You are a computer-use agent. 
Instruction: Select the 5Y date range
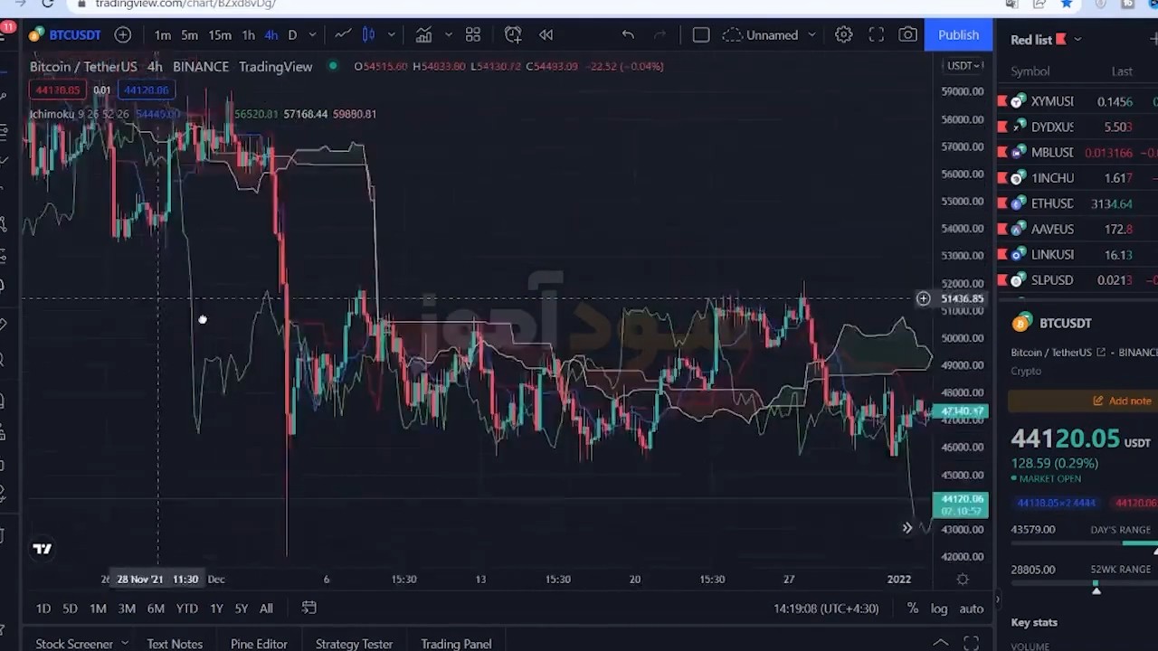[241, 609]
